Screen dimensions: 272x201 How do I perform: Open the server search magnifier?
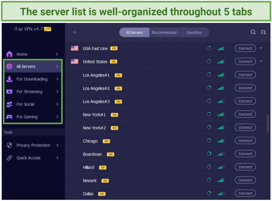253,32
